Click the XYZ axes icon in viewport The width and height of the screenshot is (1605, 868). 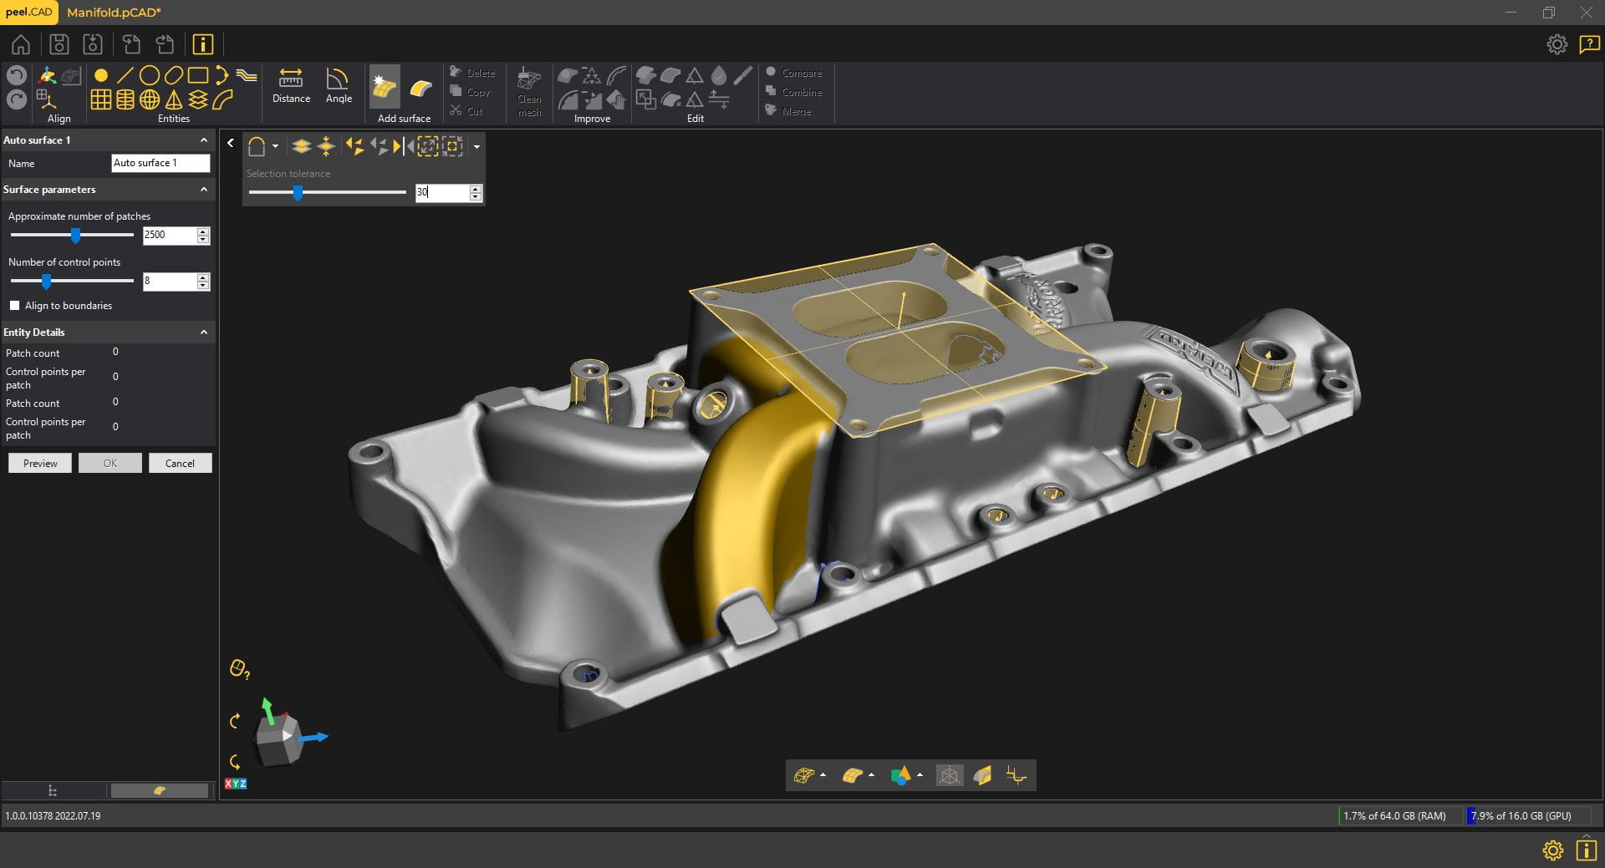pos(236,784)
